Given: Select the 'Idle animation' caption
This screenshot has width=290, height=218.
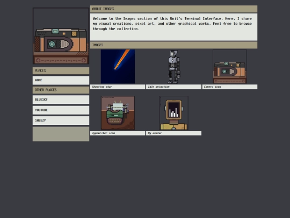Looking at the screenshot, I should [173, 87].
